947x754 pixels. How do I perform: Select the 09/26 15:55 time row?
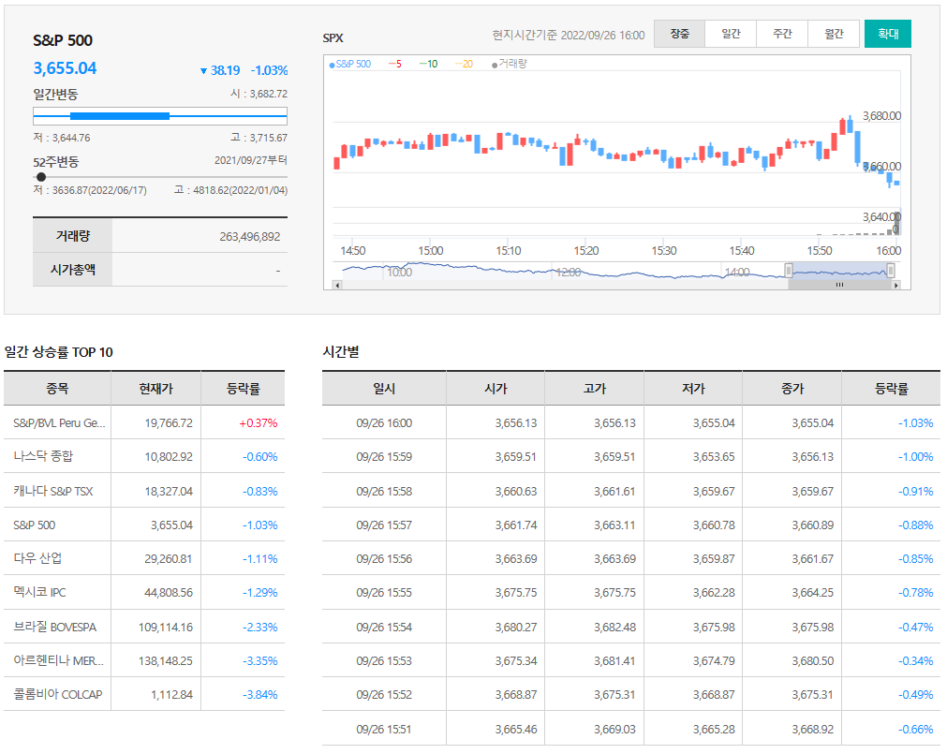click(631, 592)
